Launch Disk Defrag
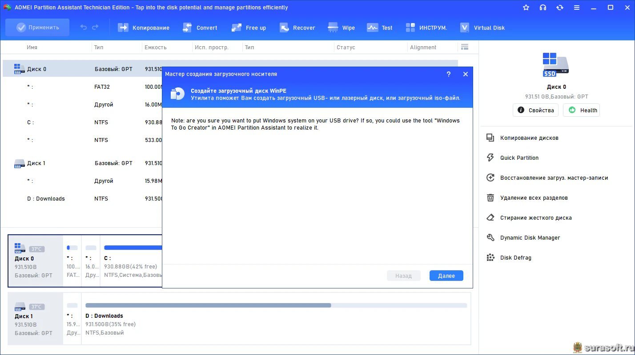Image resolution: width=635 pixels, height=355 pixels. [x=509, y=257]
